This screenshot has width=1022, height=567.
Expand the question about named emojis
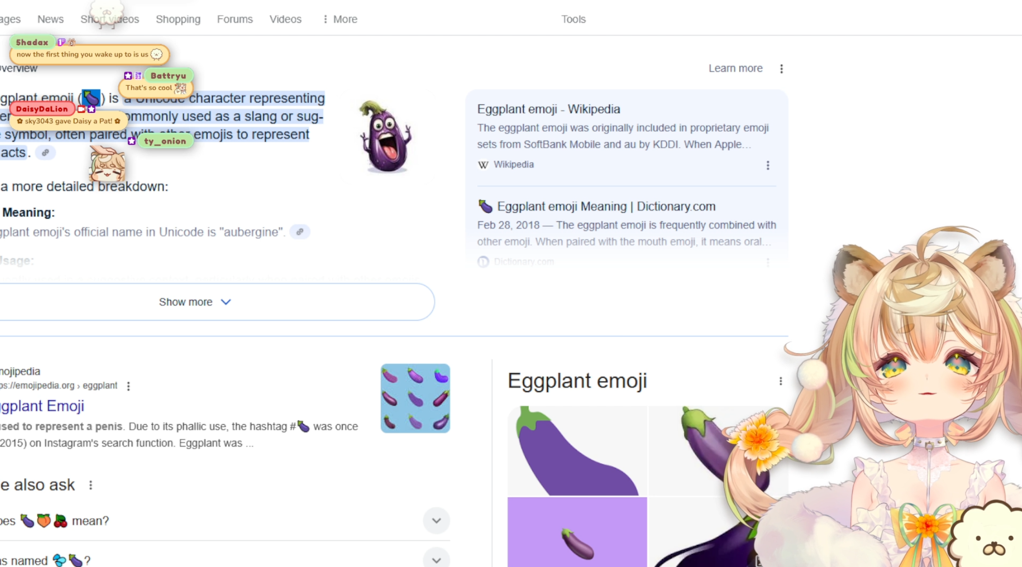click(x=436, y=558)
